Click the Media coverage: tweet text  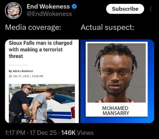33,27
